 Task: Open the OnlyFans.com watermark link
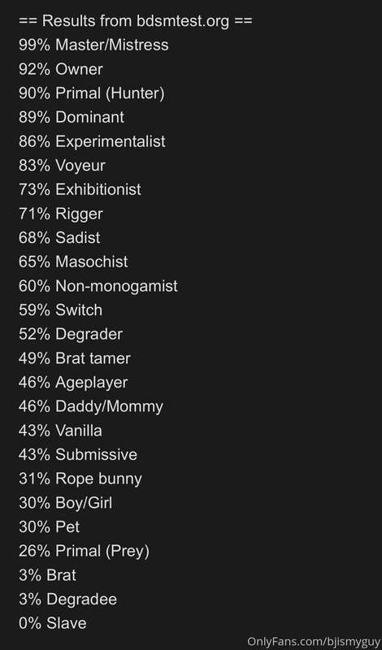click(x=314, y=642)
